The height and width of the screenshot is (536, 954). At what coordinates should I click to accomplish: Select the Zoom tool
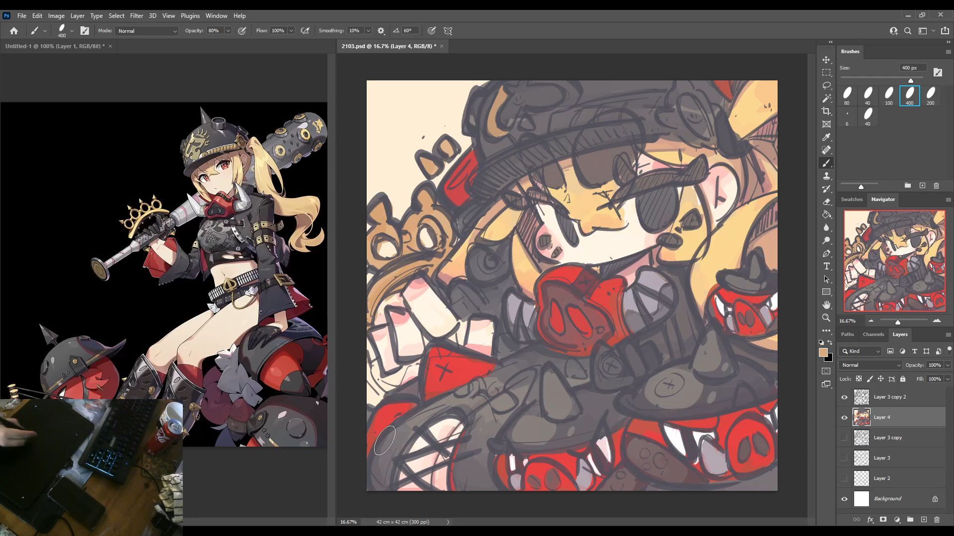(826, 318)
